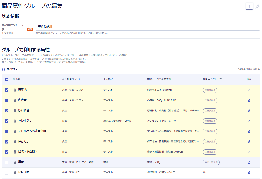Image resolution: width=262 pixels, height=179 pixels.
Task: Click 共通・家電・PC genre cell
Action: pos(71,172)
